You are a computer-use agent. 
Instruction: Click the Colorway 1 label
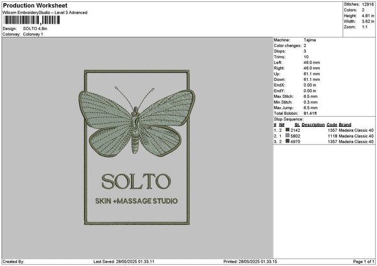pyautogui.click(x=33, y=34)
